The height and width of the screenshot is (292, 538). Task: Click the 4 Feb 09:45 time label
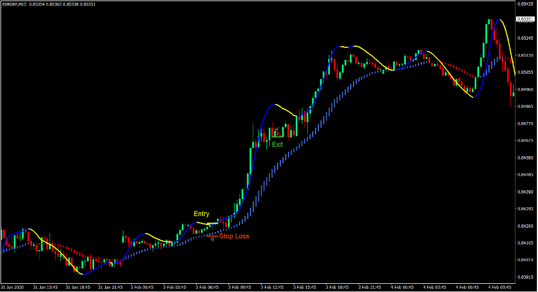click(499, 287)
